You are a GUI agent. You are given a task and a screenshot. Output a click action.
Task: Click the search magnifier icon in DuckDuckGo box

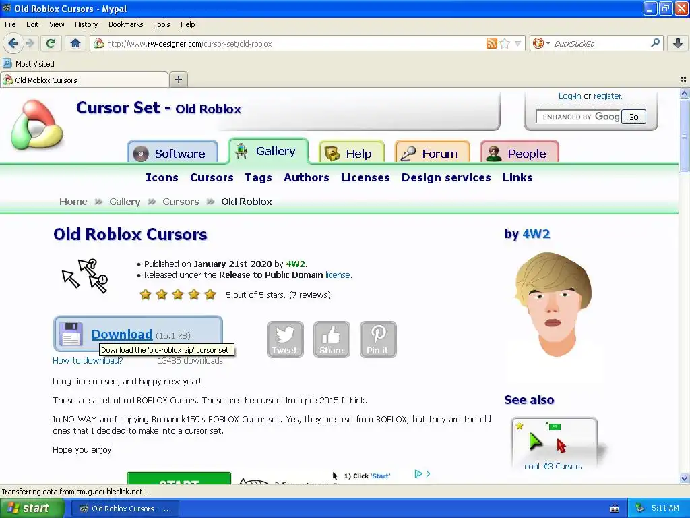click(x=655, y=43)
